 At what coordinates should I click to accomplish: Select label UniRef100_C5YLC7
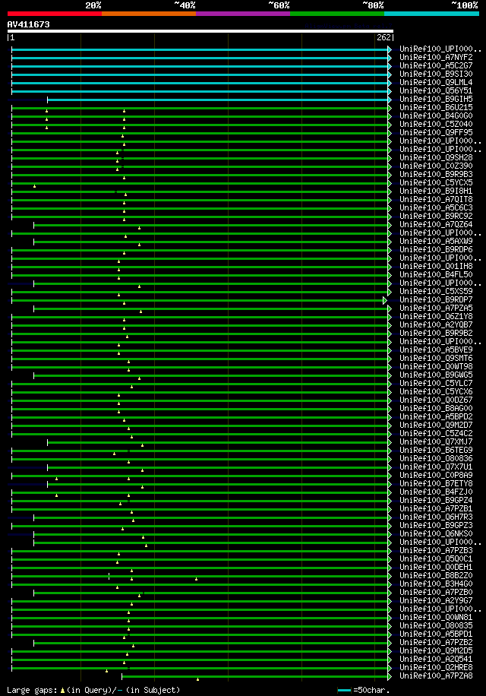point(436,384)
